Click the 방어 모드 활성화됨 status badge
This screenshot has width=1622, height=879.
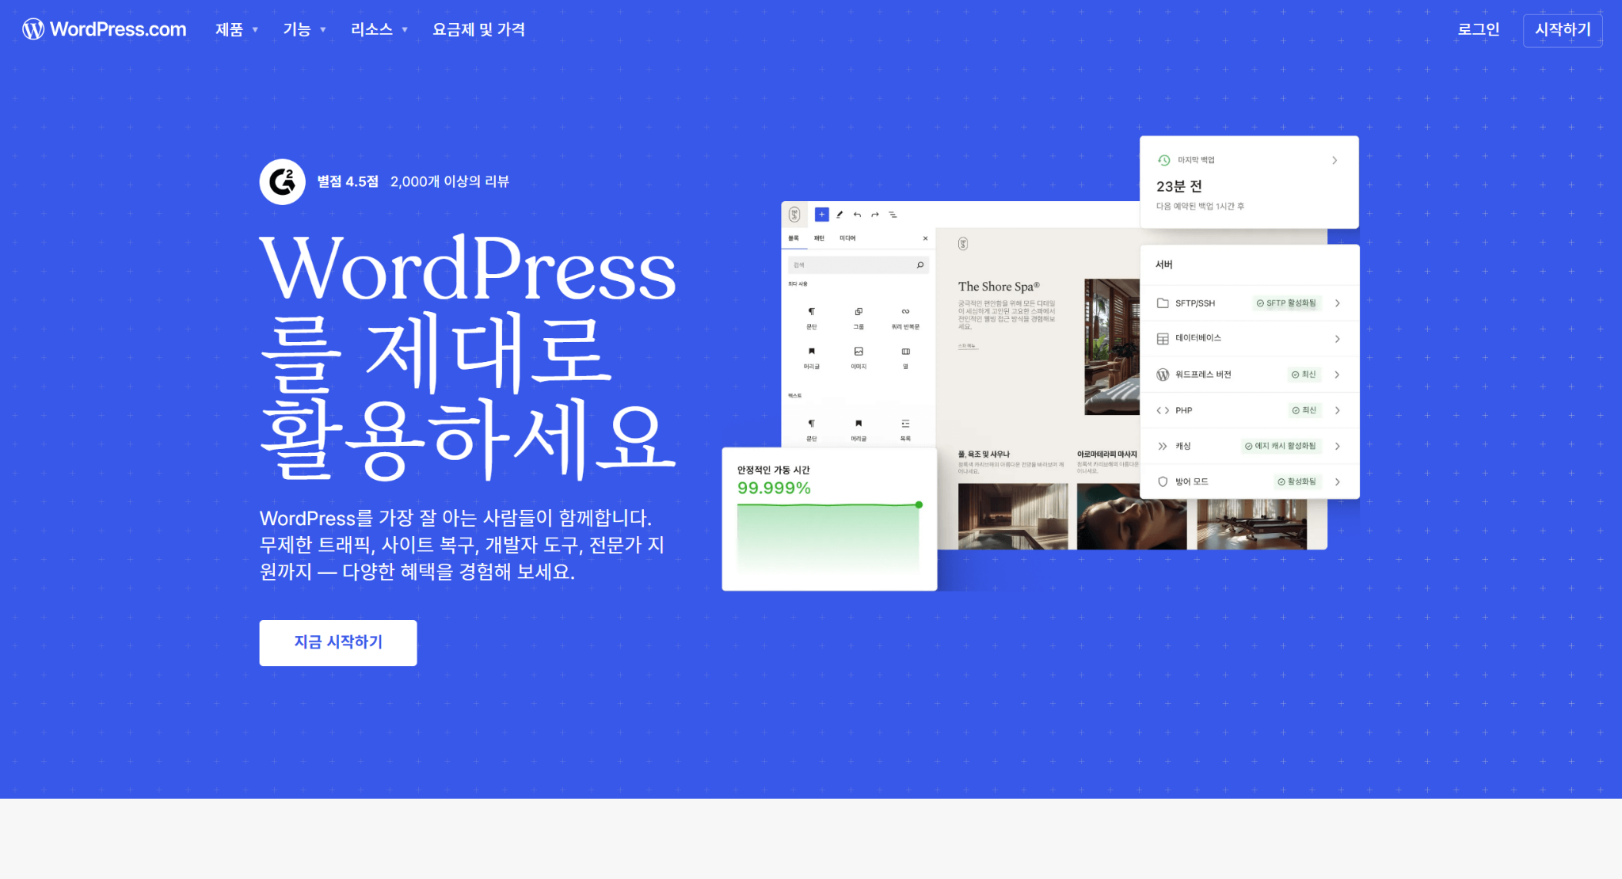[1296, 481]
